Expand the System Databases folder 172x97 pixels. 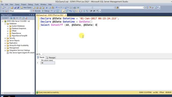[8, 26]
